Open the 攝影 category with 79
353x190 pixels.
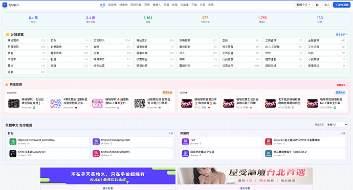(198, 59)
